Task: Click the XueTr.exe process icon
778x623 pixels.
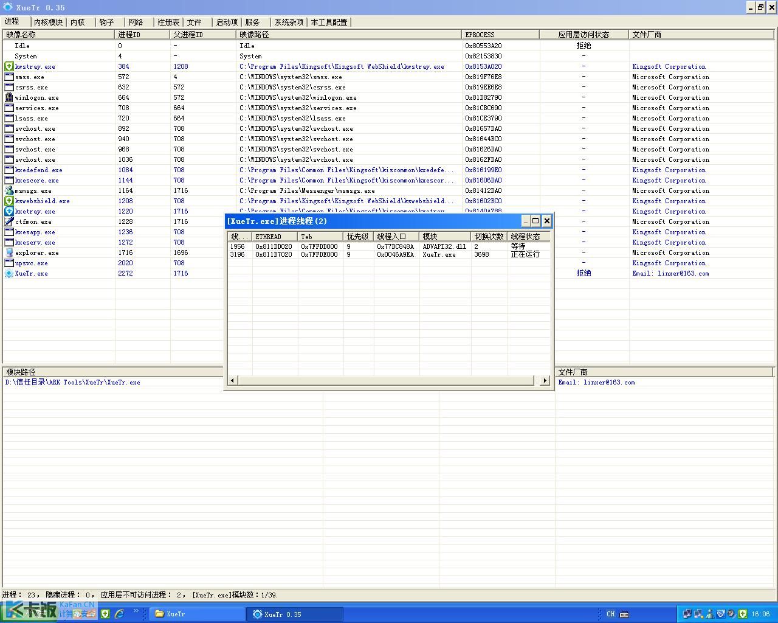Action: 9,273
